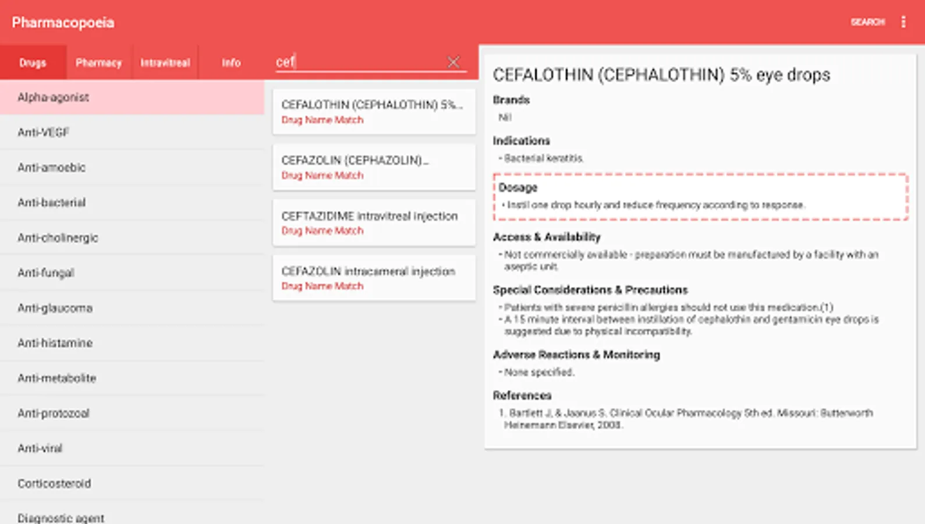
Task: Click Adverse Reactions & Monitoring heading
Action: point(576,355)
